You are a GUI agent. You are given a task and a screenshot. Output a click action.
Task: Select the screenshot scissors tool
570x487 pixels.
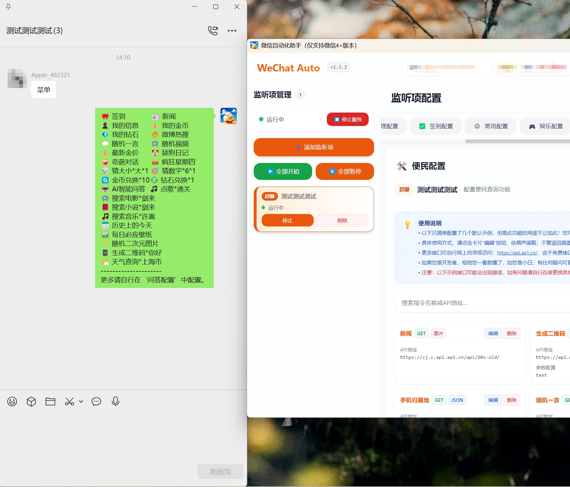pos(69,401)
